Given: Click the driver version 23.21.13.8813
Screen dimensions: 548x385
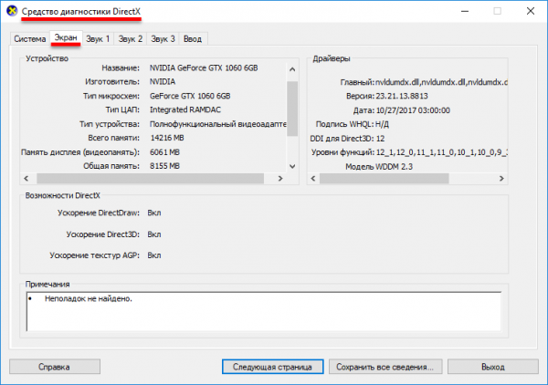Looking at the screenshot, I should [x=402, y=96].
